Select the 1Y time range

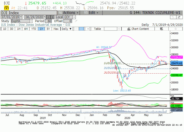tap(41, 29)
